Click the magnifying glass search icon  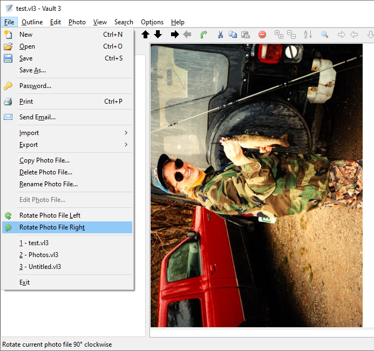324,35
